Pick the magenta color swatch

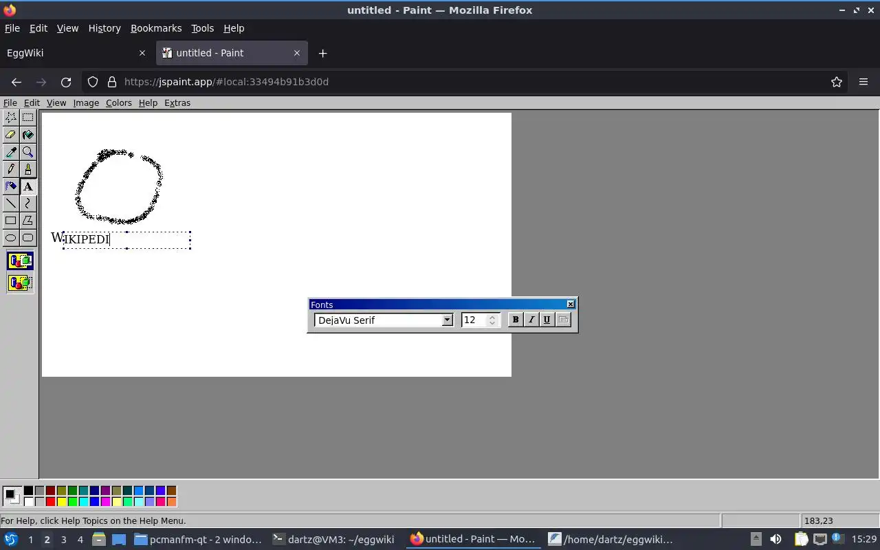tap(105, 502)
